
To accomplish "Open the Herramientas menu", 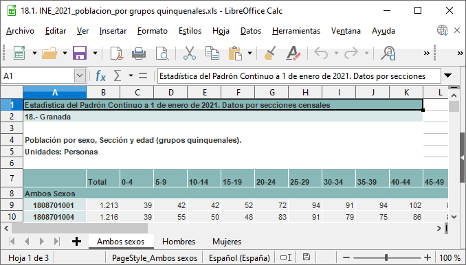I will (296, 31).
